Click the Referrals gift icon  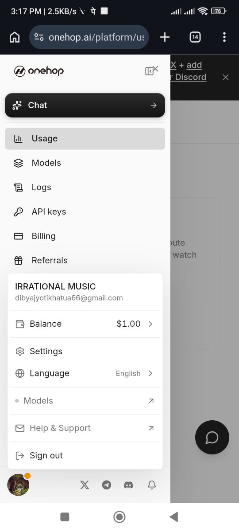[18, 260]
